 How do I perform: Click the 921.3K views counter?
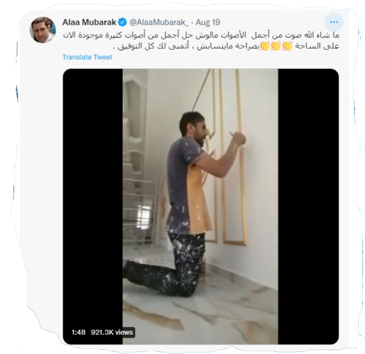point(112,332)
